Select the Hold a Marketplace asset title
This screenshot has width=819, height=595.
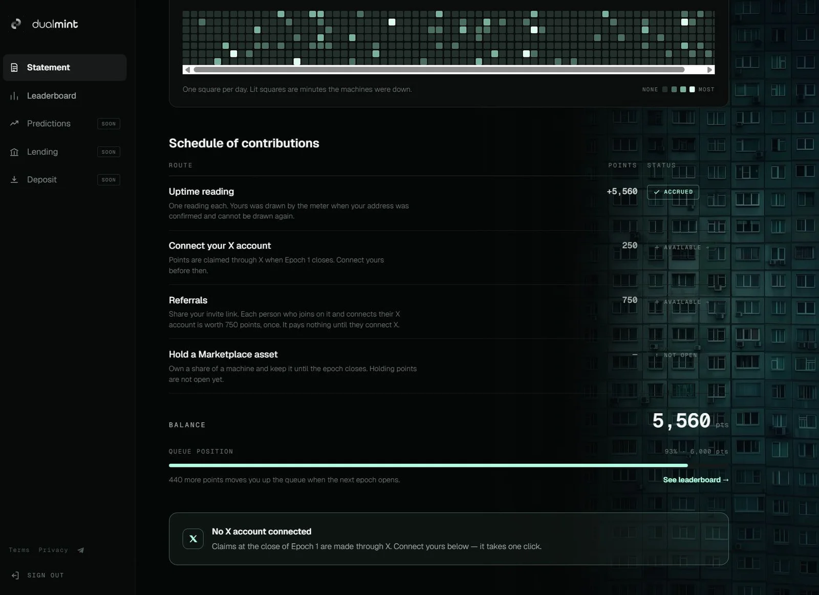(x=223, y=355)
